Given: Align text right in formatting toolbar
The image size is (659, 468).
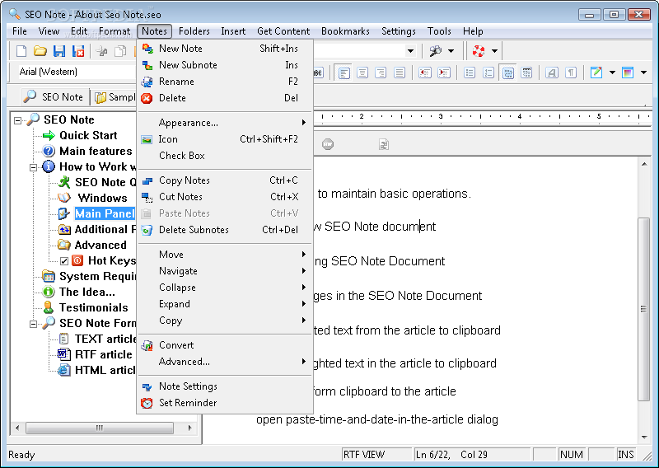Looking at the screenshot, I should coord(381,73).
